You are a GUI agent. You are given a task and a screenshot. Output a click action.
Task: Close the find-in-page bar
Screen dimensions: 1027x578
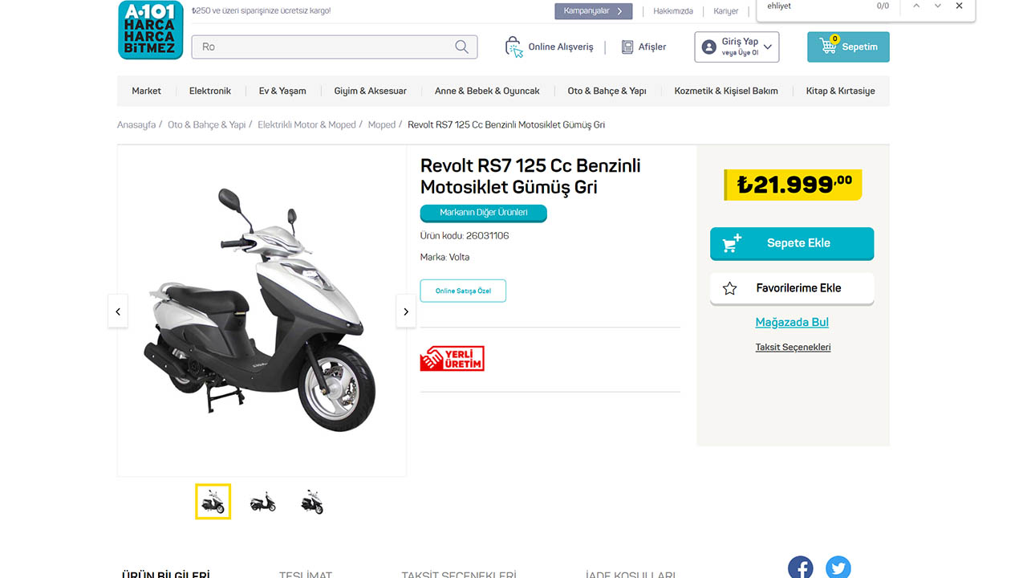pyautogui.click(x=959, y=6)
